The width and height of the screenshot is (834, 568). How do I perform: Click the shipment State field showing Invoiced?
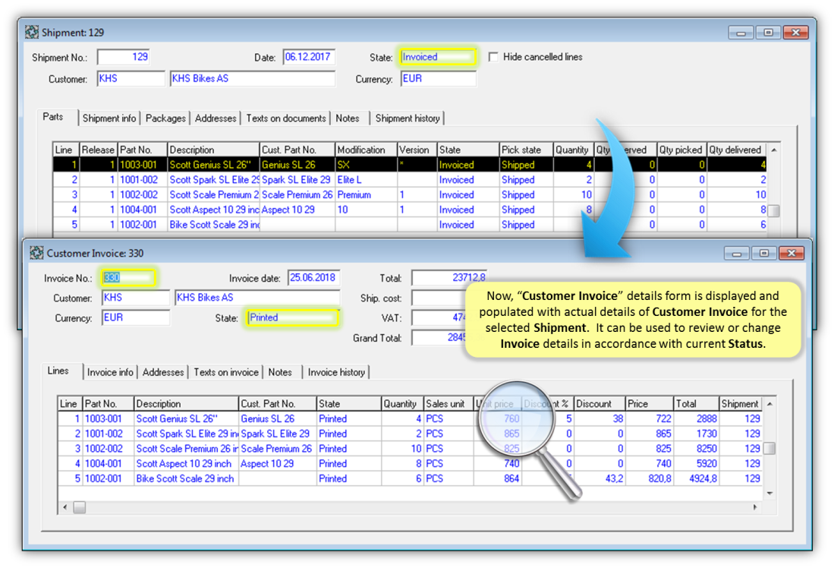tap(439, 57)
